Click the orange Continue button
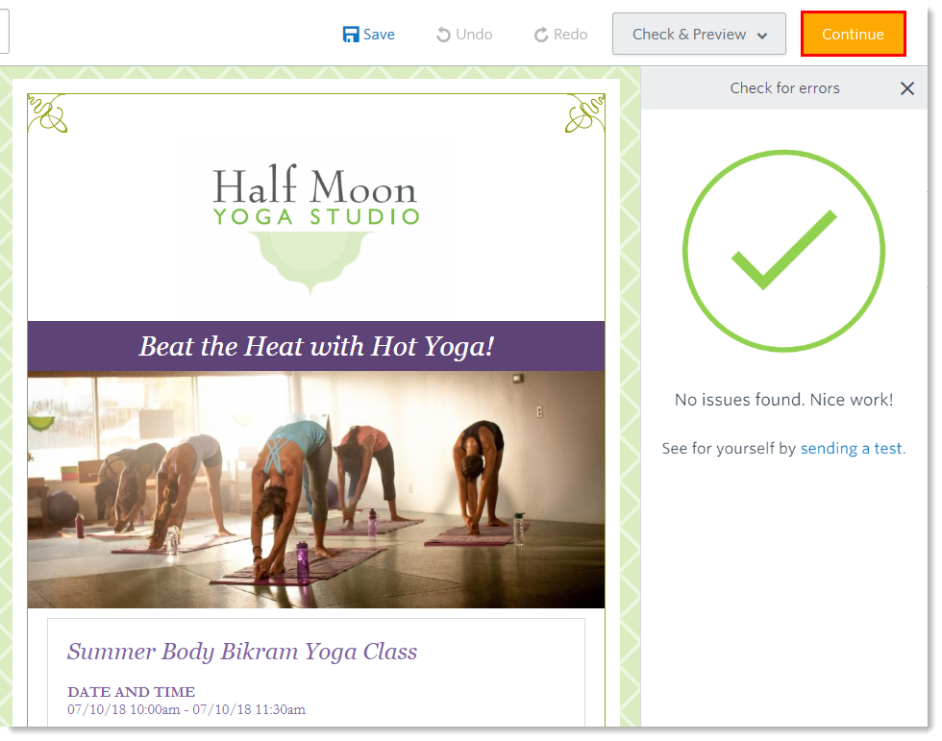This screenshot has width=942, height=741. pos(853,35)
